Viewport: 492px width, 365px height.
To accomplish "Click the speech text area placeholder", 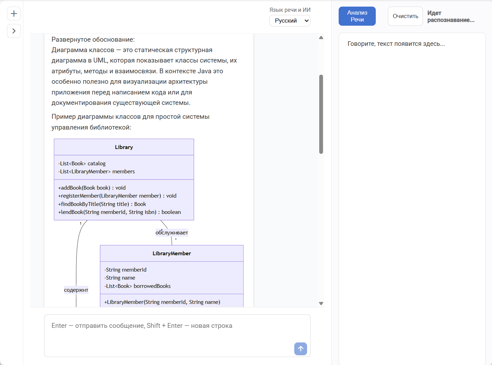I will point(396,44).
